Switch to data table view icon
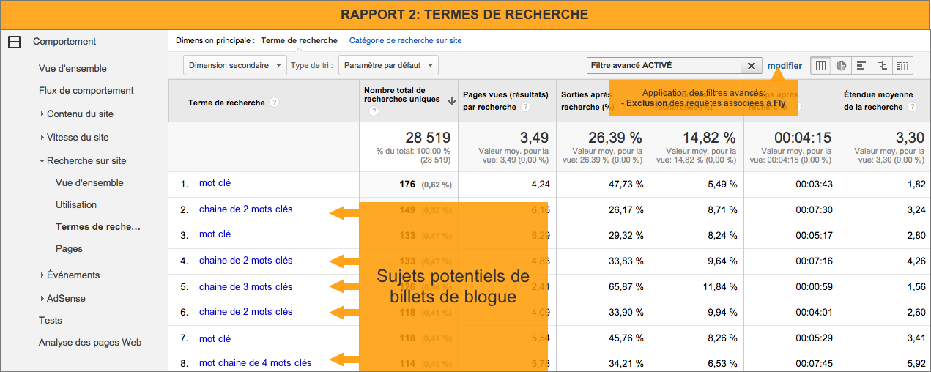The height and width of the screenshot is (372, 931). point(820,65)
